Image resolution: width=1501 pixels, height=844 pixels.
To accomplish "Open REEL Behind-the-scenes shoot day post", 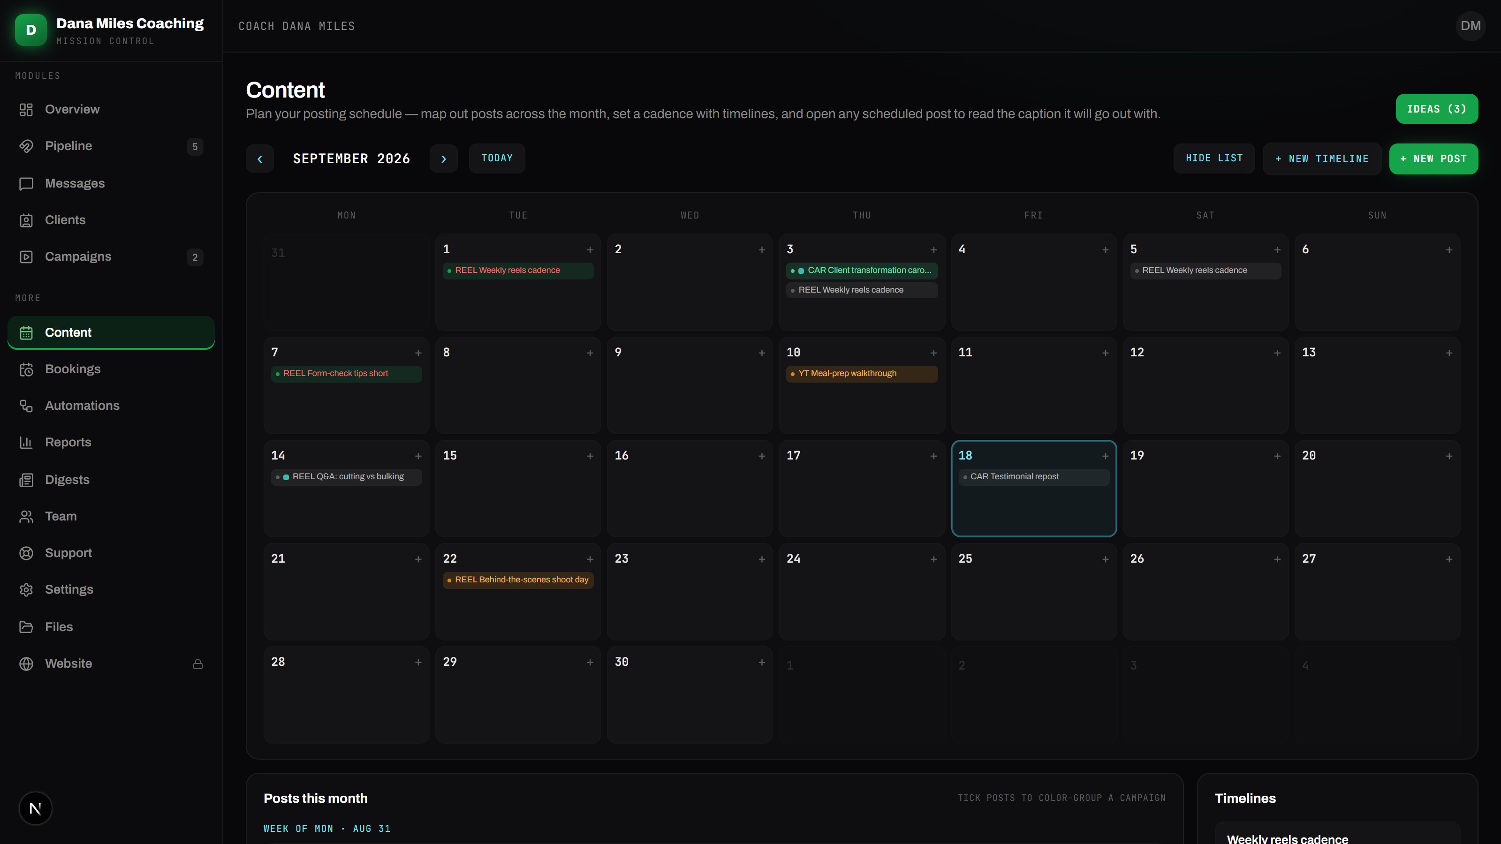I will (x=518, y=580).
